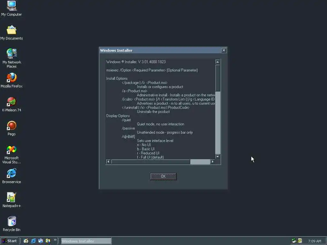Click OK in the Windows Installer dialog
The image size is (327, 245).
click(x=163, y=176)
